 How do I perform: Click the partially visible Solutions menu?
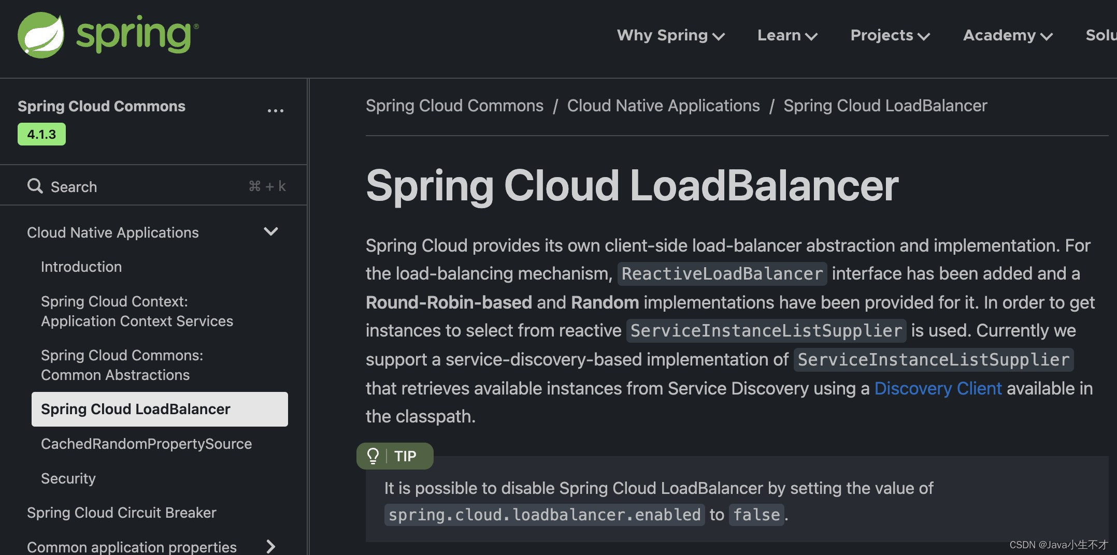click(x=1101, y=35)
